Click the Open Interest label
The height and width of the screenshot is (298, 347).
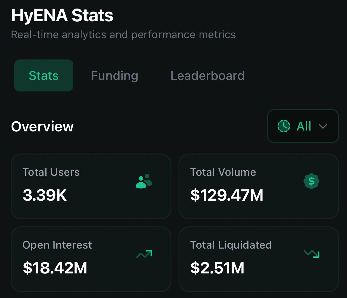tap(57, 245)
